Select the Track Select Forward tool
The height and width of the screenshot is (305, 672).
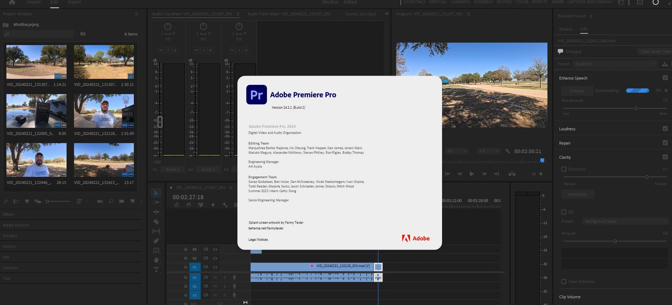tap(156, 202)
